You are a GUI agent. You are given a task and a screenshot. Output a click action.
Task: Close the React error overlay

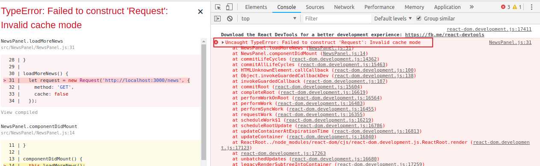pyautogui.click(x=200, y=12)
